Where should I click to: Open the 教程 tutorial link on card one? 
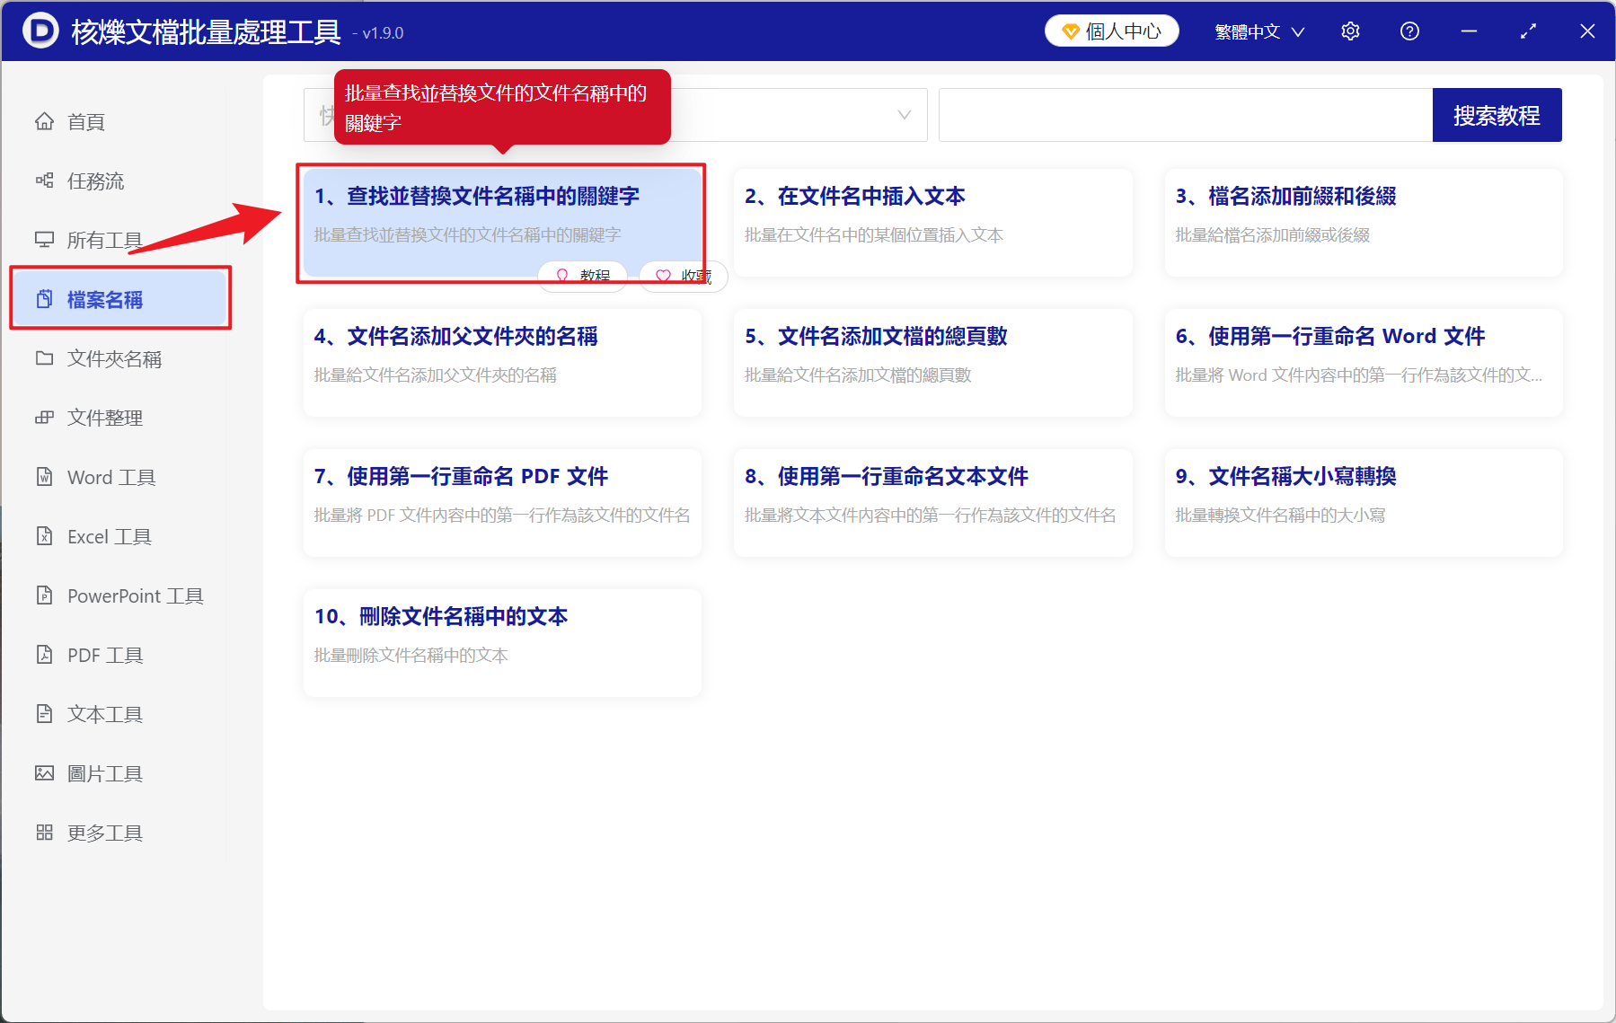tap(582, 276)
